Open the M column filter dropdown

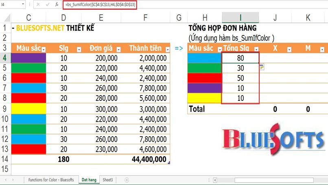tap(322, 50)
